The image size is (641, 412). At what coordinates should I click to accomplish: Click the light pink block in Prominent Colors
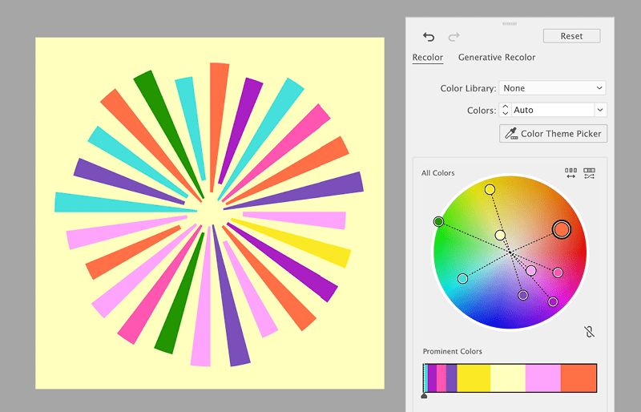(543, 378)
